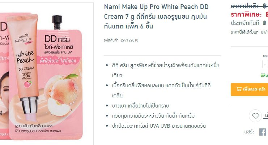Click the green in-stock status text
The image size is (268, 145).
(264, 75)
